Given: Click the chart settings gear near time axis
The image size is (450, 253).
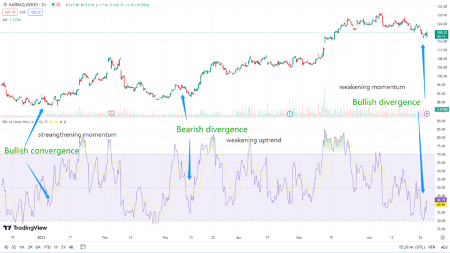Looking at the screenshot, I should 442,237.
